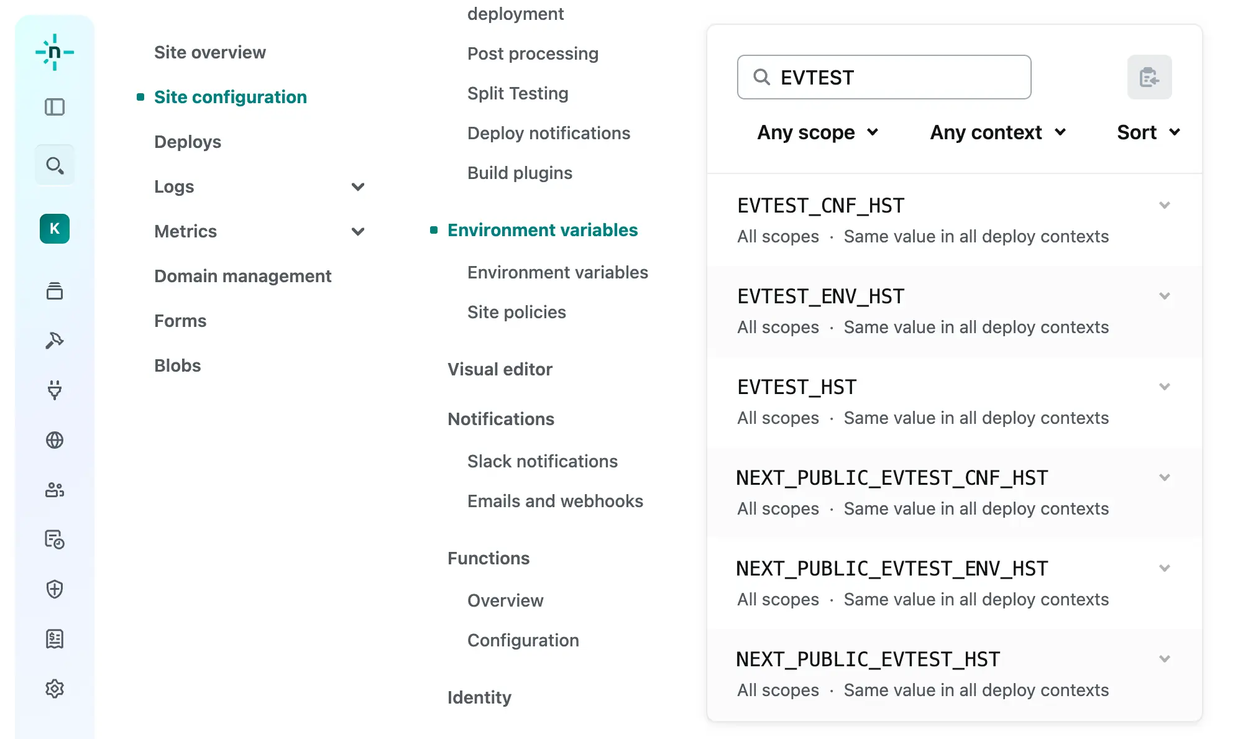
Task: Expand the NEXT_PUBLIC_EVTEST_HST variable row
Action: 1164,659
